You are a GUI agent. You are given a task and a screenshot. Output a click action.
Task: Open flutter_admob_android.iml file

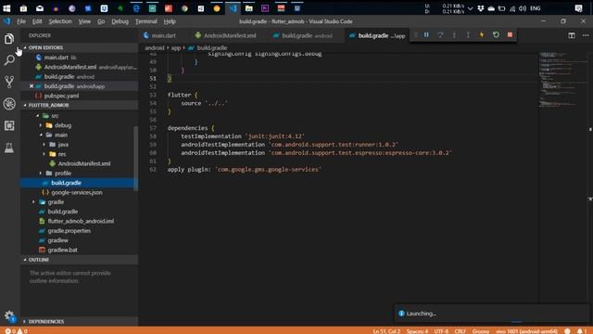pyautogui.click(x=81, y=221)
